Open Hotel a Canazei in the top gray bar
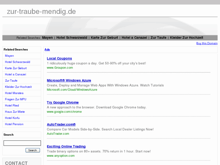 point(134,38)
